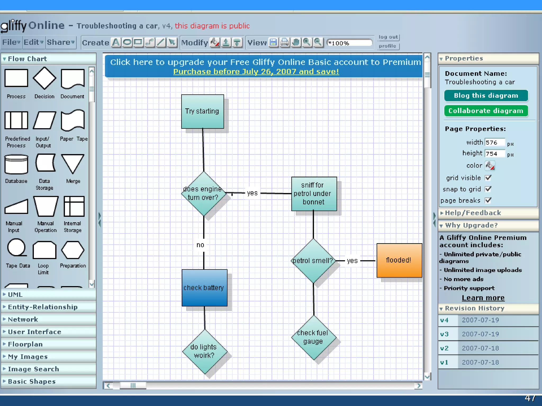Uncheck the snap to grid checkbox
542x406 pixels.
tap(488, 189)
